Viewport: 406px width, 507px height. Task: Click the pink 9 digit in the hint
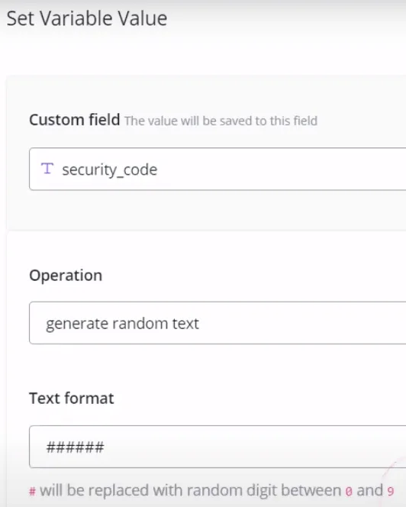(391, 492)
